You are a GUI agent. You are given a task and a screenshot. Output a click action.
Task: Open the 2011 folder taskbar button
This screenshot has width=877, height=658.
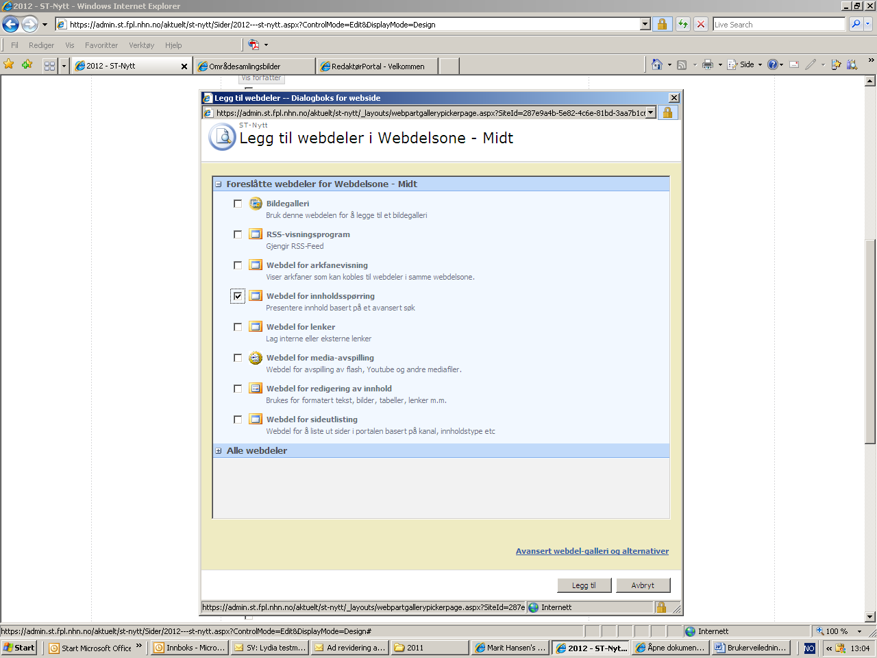click(430, 648)
